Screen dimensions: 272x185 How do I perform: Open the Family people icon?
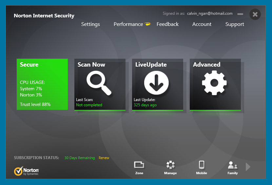[232, 165]
